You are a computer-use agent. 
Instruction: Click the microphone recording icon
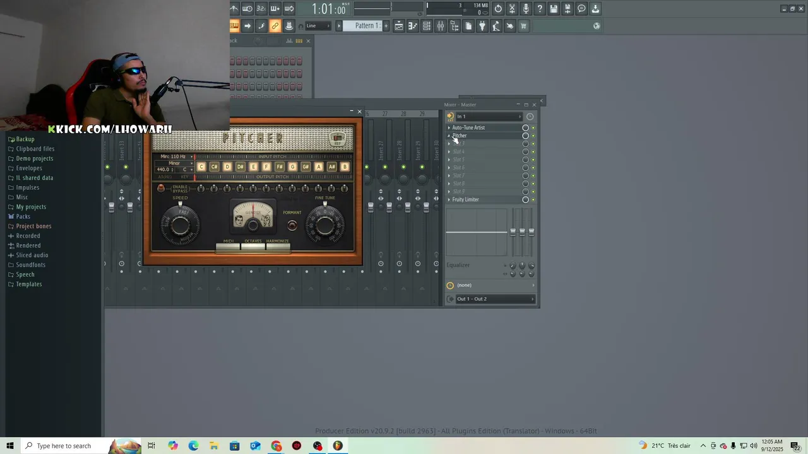click(x=526, y=9)
